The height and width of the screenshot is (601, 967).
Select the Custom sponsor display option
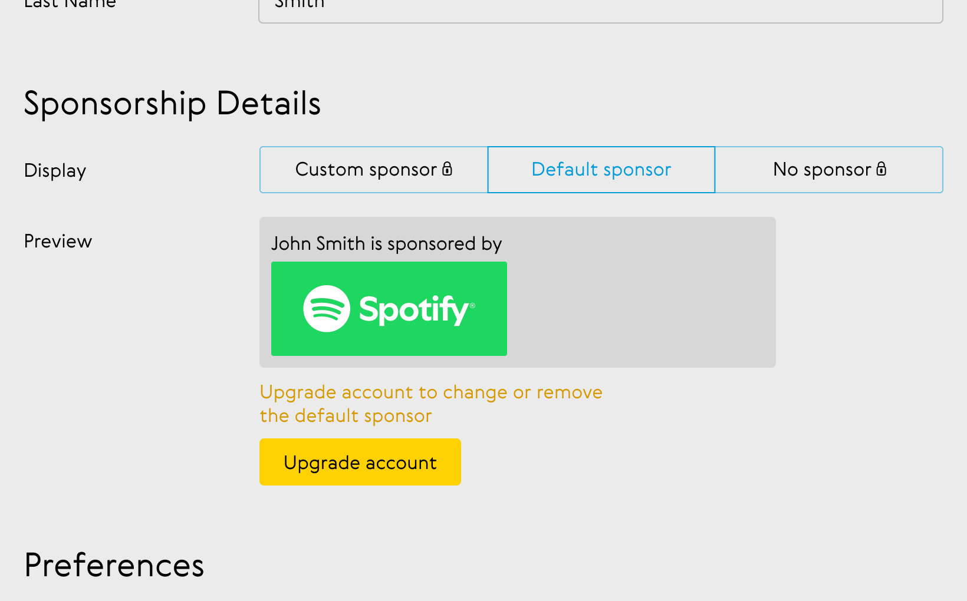(x=374, y=170)
